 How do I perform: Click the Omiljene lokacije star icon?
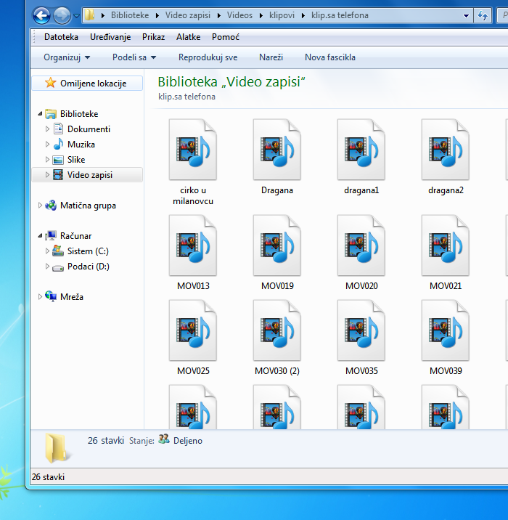tap(50, 83)
